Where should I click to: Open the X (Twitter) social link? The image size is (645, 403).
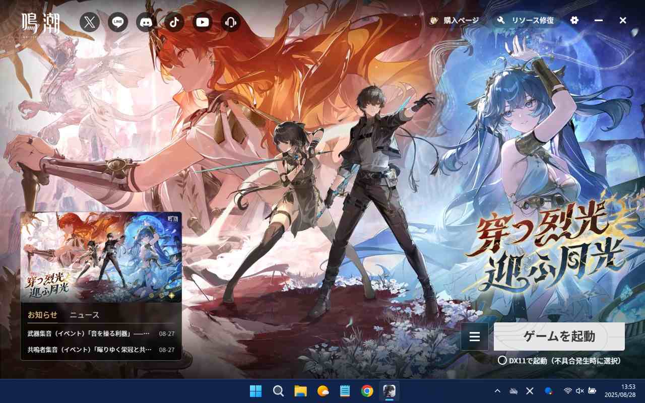(90, 22)
